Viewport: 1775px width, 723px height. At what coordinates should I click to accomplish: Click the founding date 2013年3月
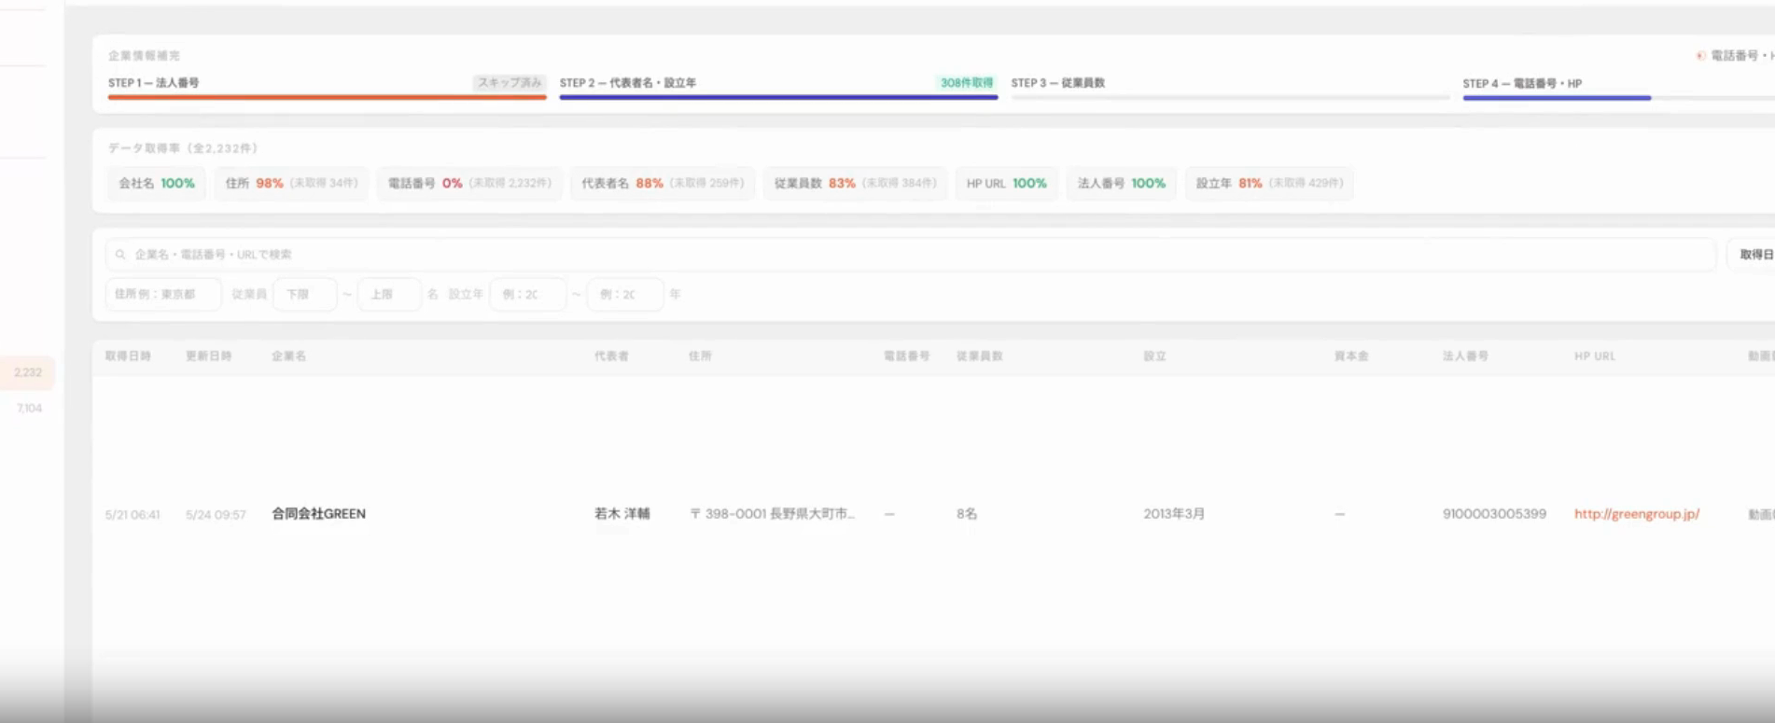pyautogui.click(x=1174, y=514)
